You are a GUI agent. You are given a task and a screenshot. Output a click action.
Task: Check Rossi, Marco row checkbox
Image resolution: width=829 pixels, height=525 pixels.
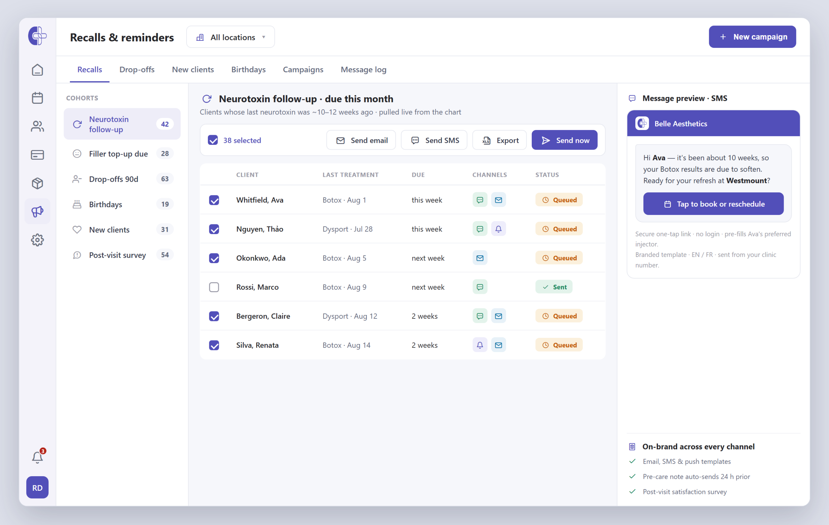(x=214, y=287)
